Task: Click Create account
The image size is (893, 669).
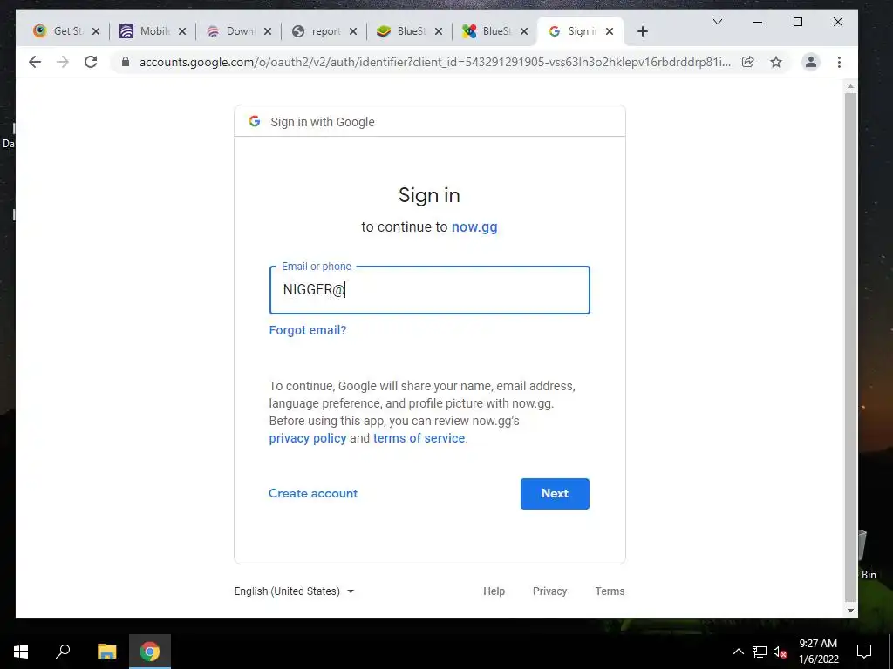Action: tap(313, 493)
